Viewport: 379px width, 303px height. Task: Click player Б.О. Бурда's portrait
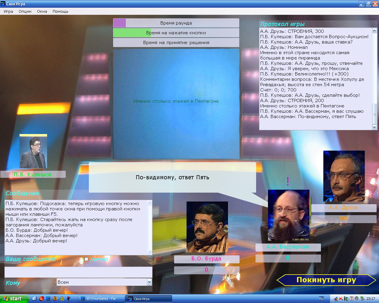(x=207, y=227)
